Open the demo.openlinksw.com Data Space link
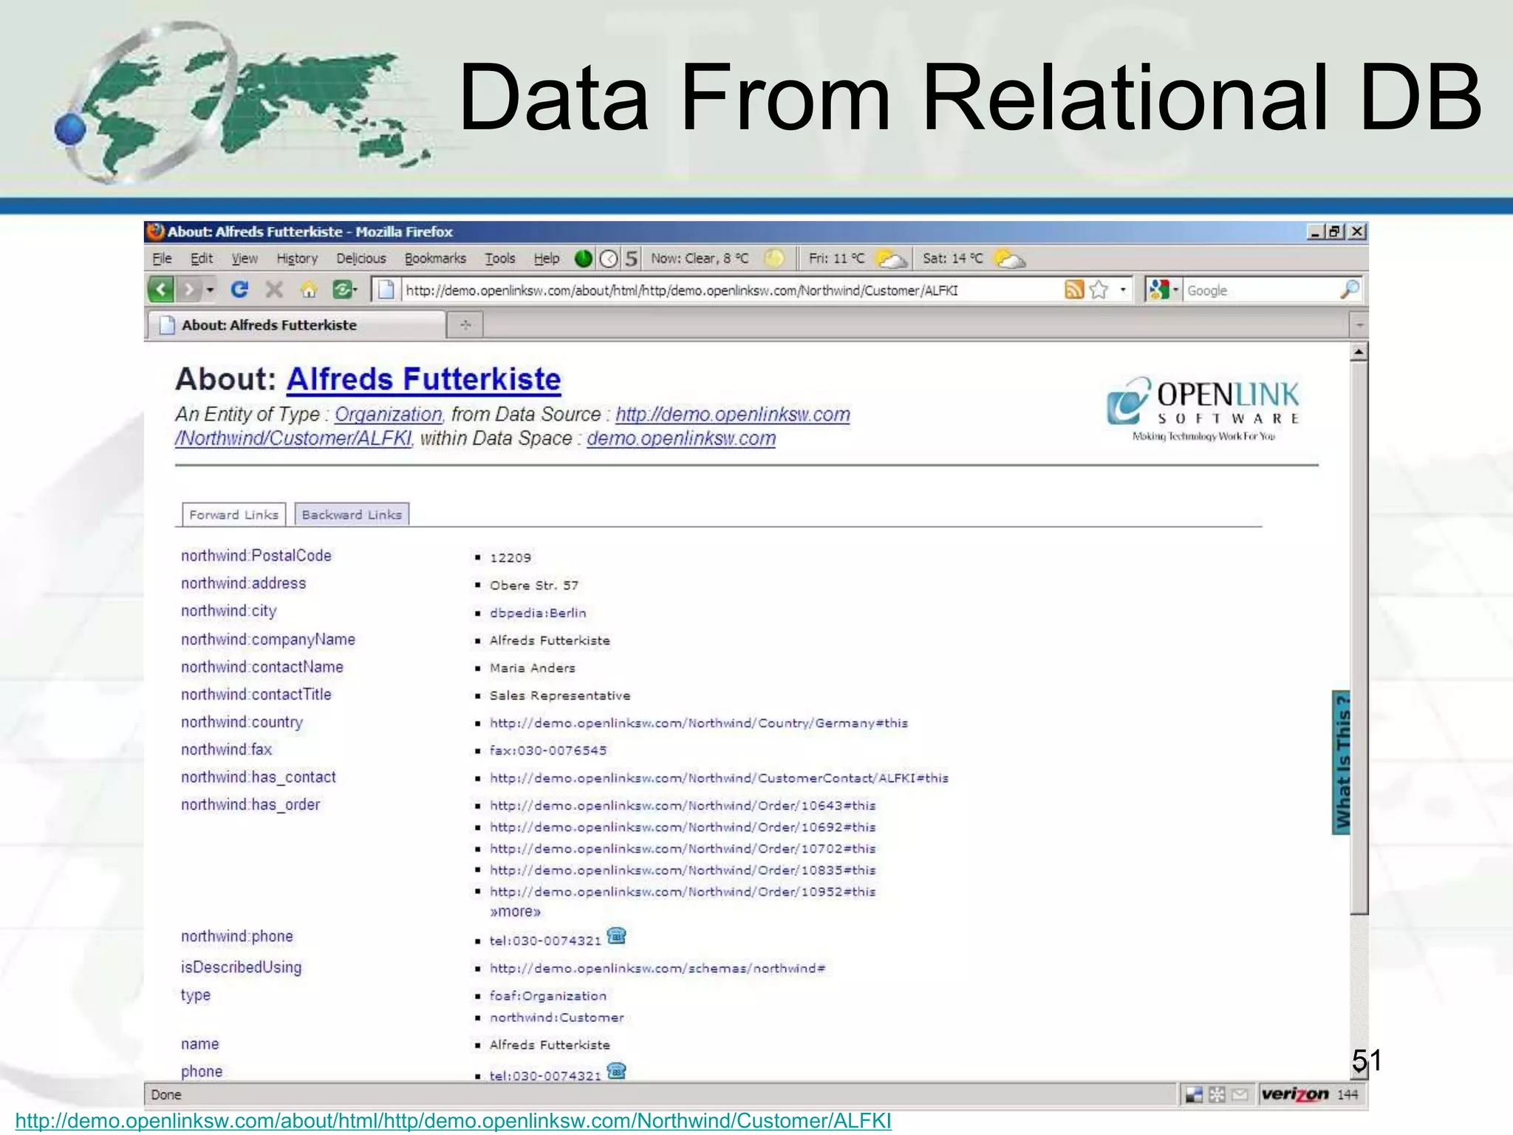This screenshot has height=1135, width=1513. point(681,438)
